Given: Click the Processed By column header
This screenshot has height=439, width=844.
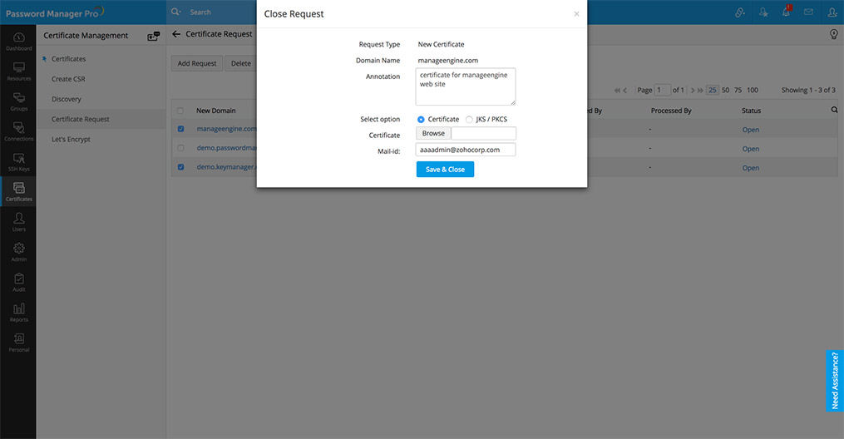Looking at the screenshot, I should pos(671,111).
